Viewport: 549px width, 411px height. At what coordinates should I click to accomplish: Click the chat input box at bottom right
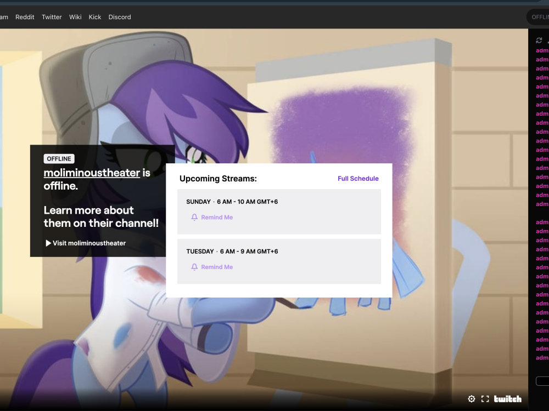click(542, 381)
